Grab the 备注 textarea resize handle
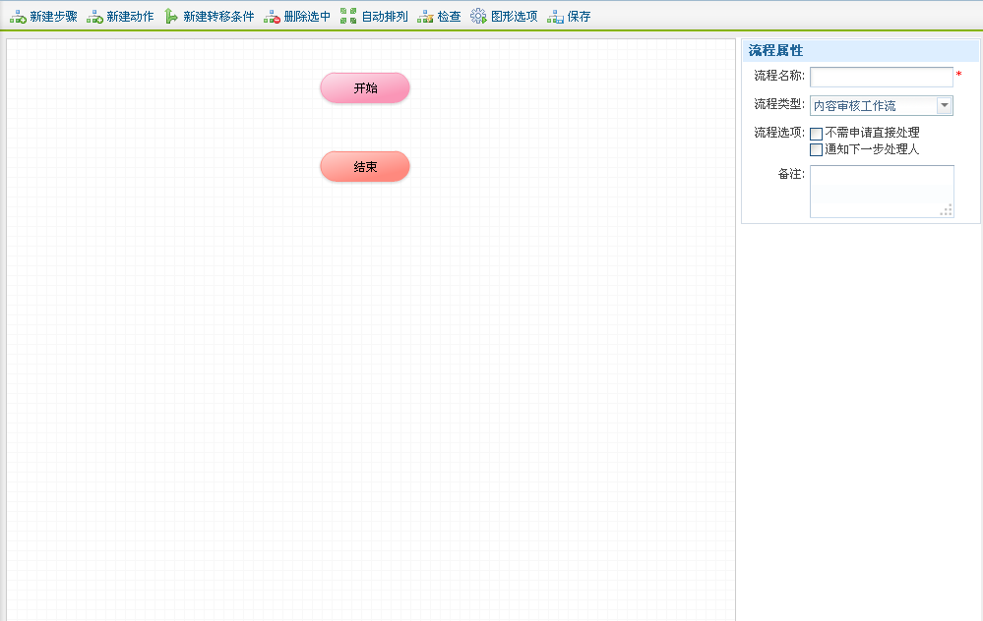 click(x=947, y=210)
